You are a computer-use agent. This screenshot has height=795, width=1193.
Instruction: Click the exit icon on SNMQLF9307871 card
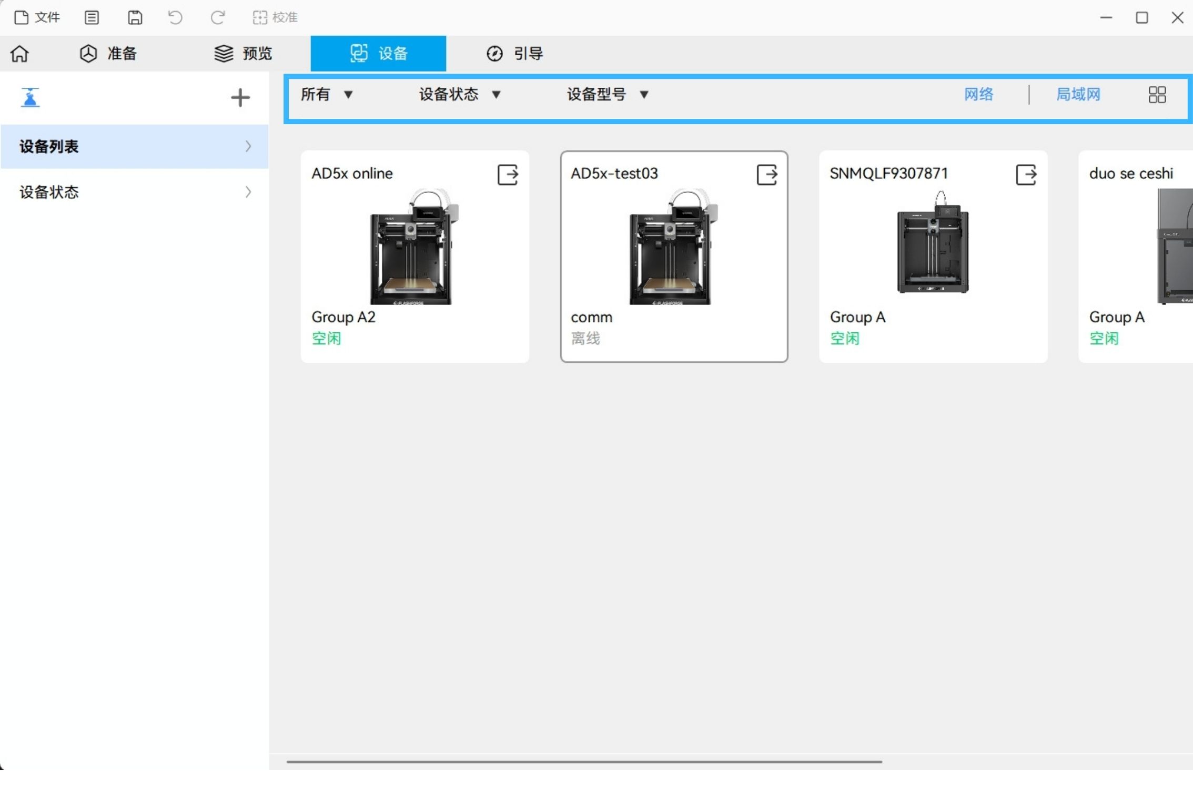(x=1026, y=175)
